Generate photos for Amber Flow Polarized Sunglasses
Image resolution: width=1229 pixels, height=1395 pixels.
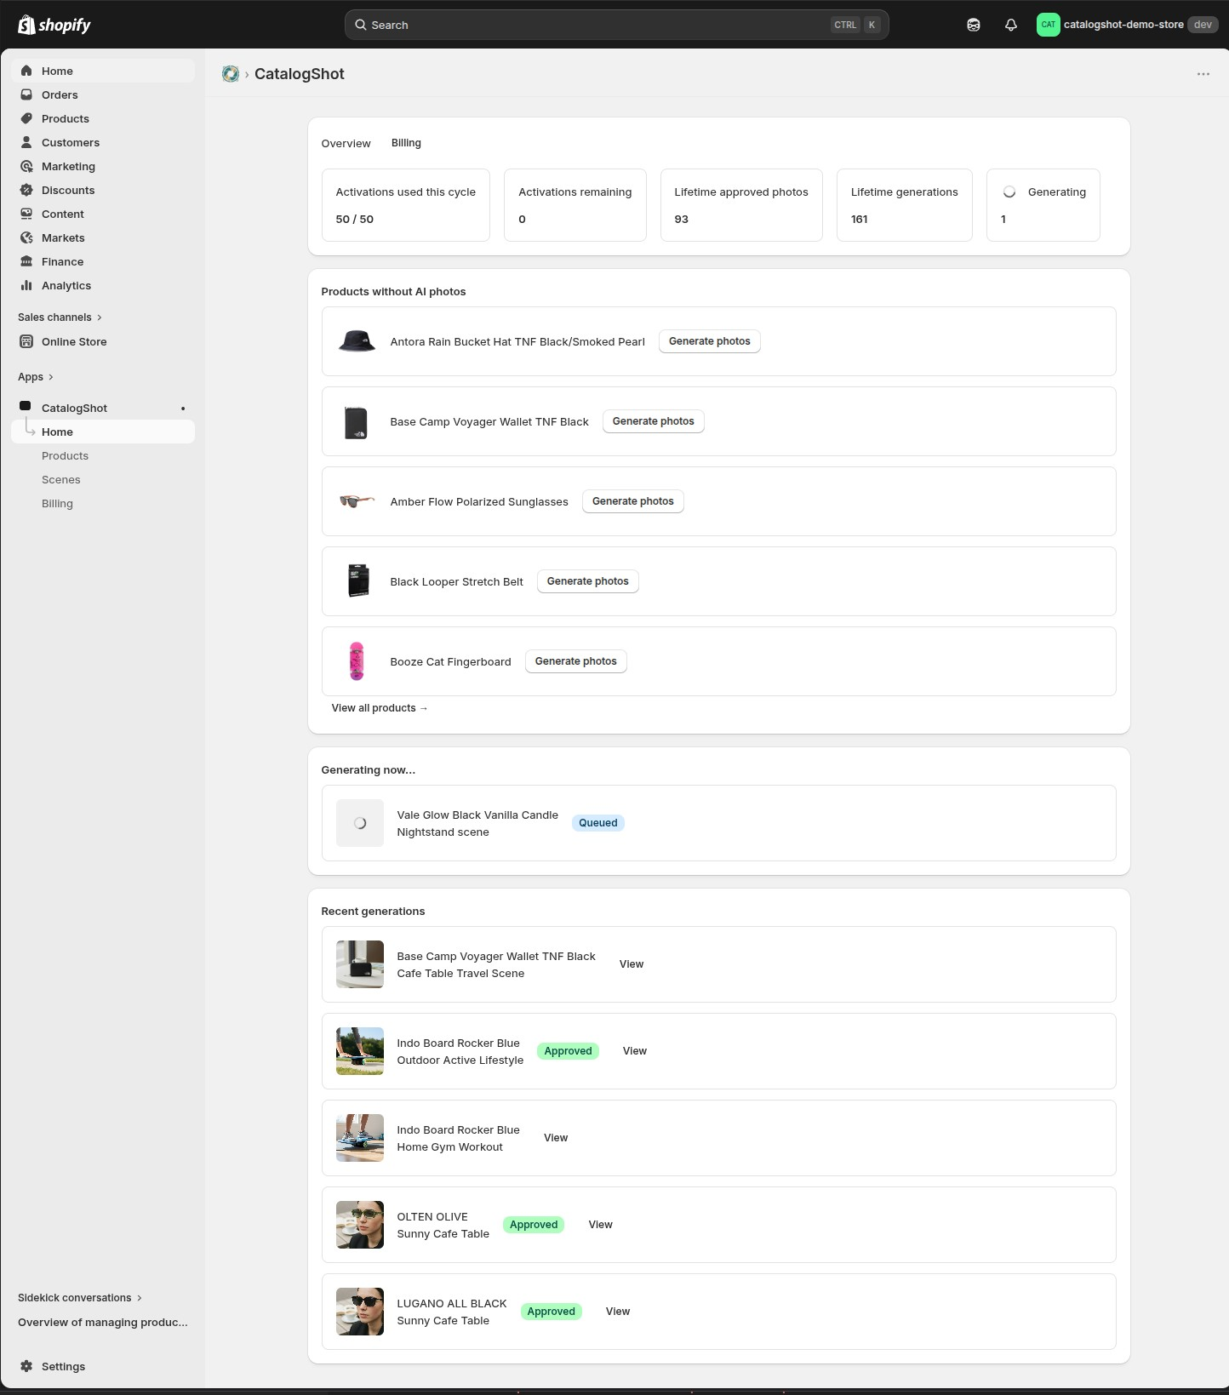[633, 501]
